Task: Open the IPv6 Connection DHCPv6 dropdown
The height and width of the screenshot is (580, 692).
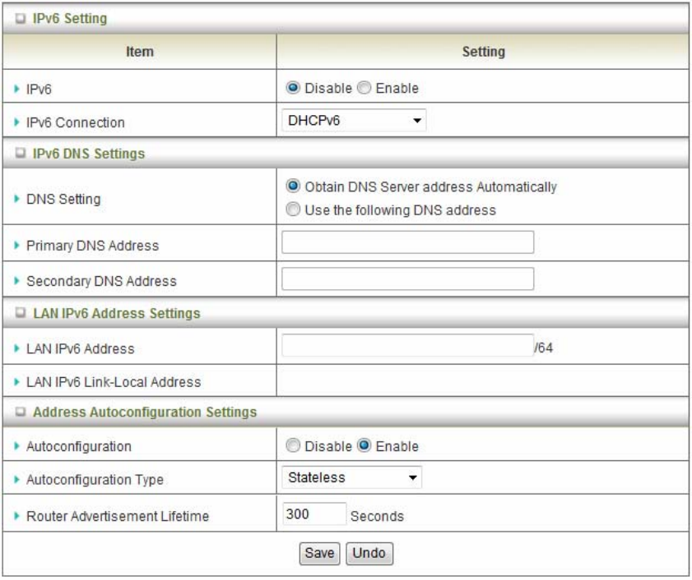Action: (352, 122)
